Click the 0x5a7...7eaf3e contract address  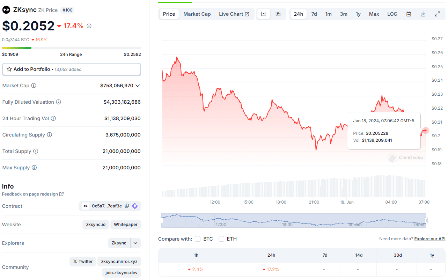coord(107,206)
